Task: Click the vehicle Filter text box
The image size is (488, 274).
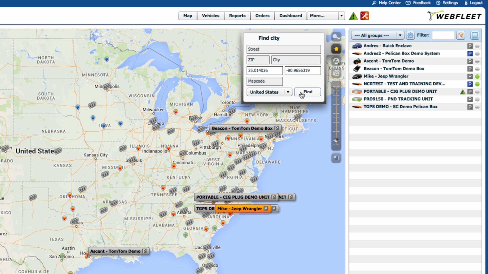Action: point(443,35)
